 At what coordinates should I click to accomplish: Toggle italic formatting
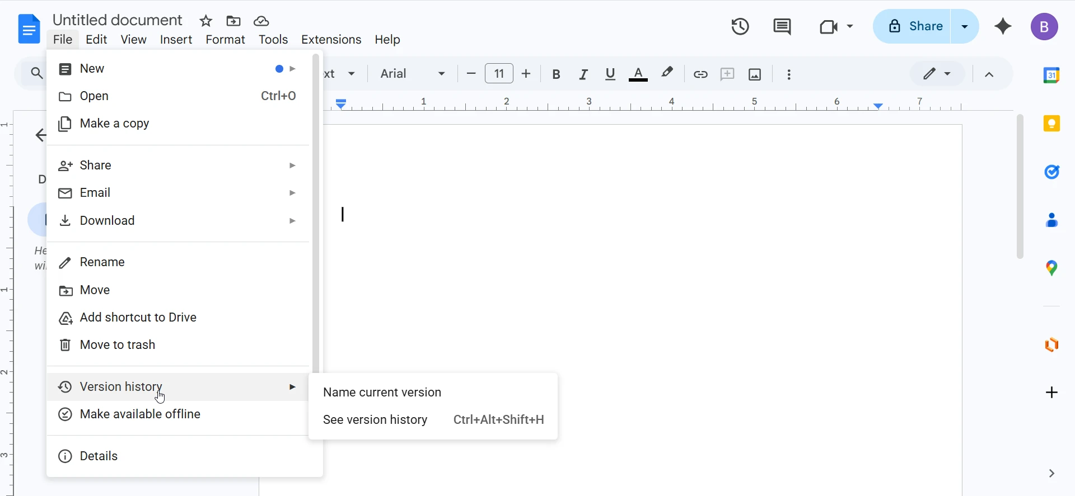[583, 74]
